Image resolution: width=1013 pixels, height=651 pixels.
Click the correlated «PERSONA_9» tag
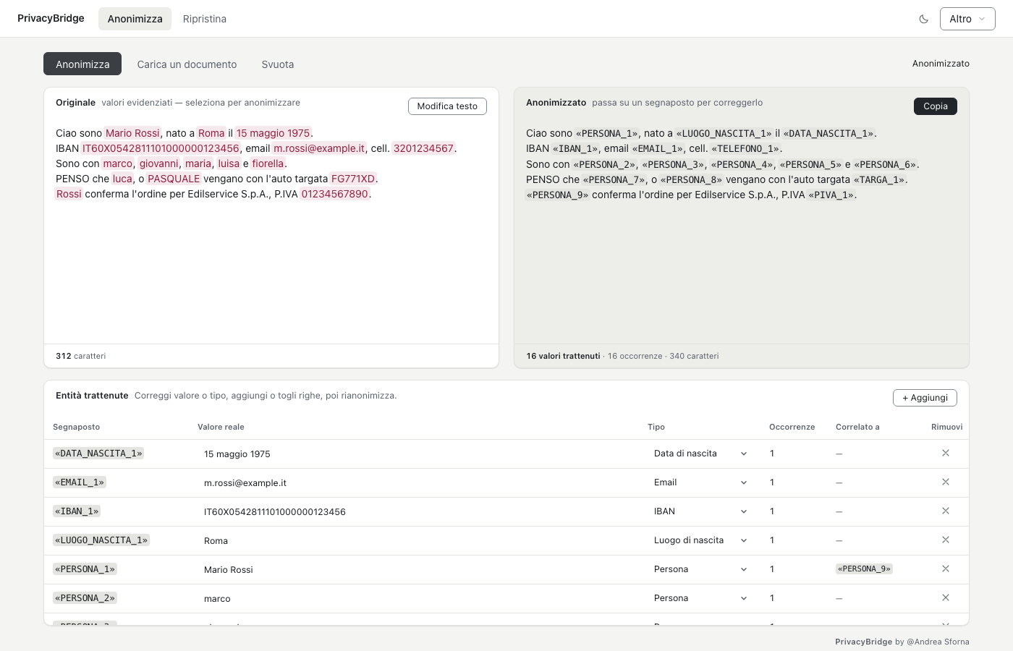864,569
